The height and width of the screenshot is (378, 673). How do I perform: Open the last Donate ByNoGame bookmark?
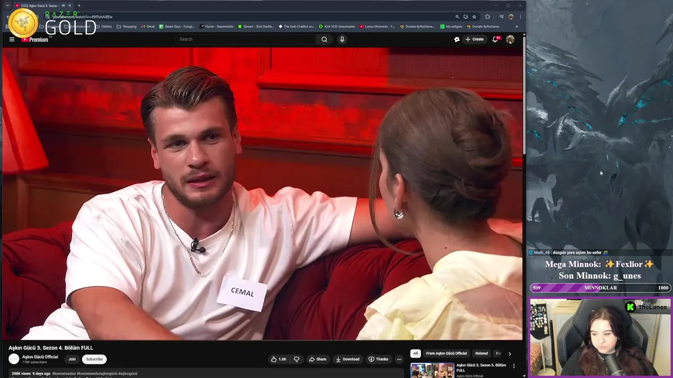pos(483,26)
